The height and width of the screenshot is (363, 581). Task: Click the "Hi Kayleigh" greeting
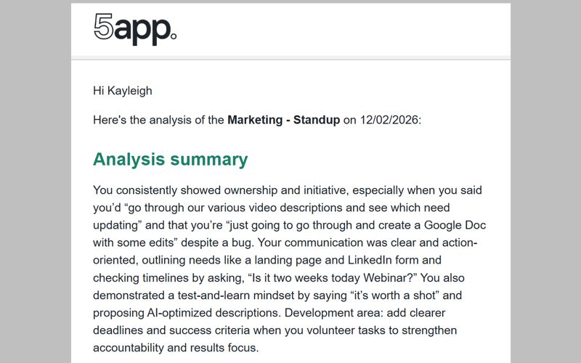[123, 91]
